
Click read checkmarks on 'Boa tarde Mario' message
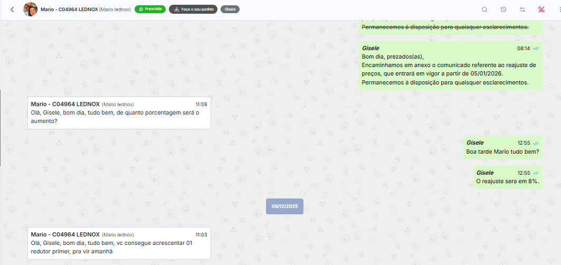click(x=536, y=143)
